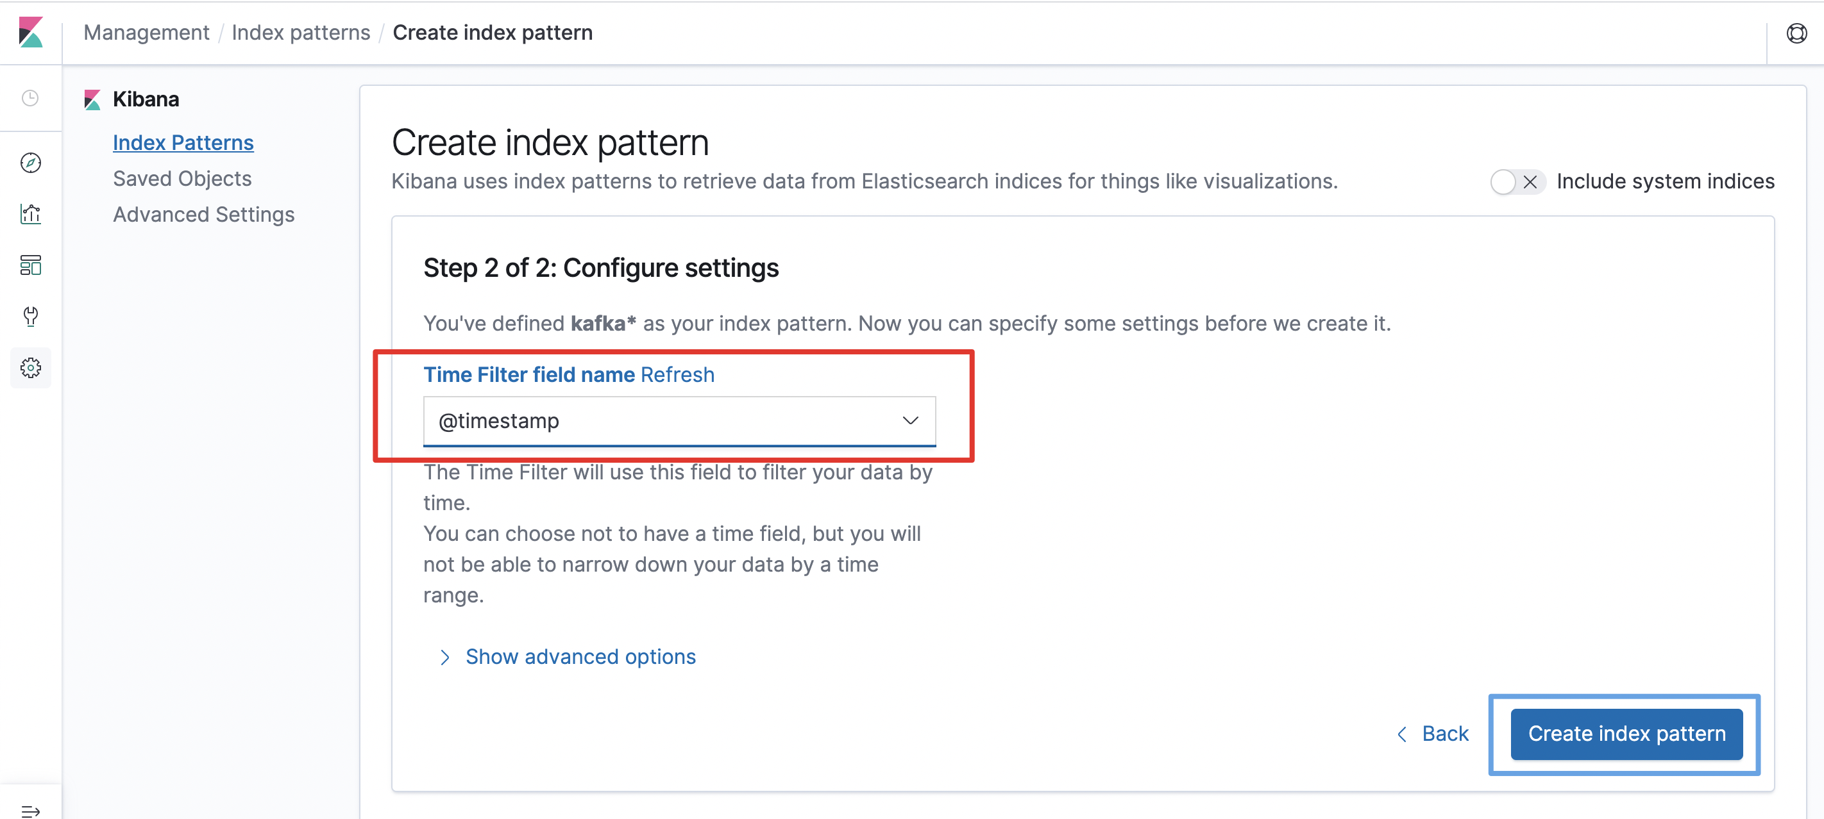Open recently viewed clock icon

(x=30, y=98)
